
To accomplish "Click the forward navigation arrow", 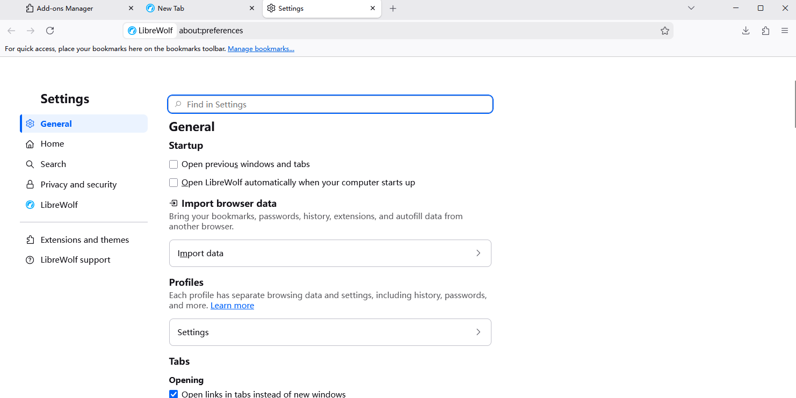I will 31,31.
